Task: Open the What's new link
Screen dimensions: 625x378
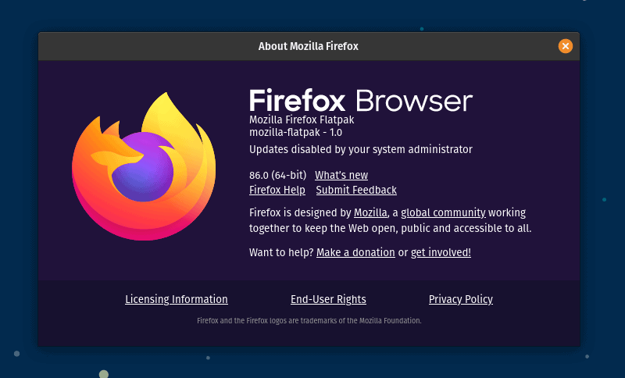Action: [x=341, y=175]
